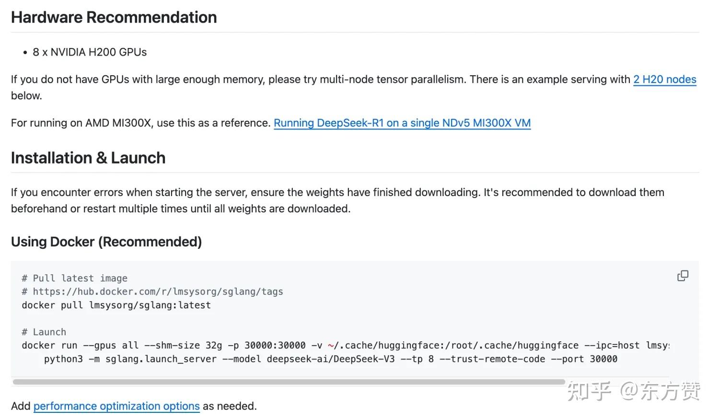719x420 pixels.
Task: Click the code block horizontal scrollbar
Action: click(289, 382)
